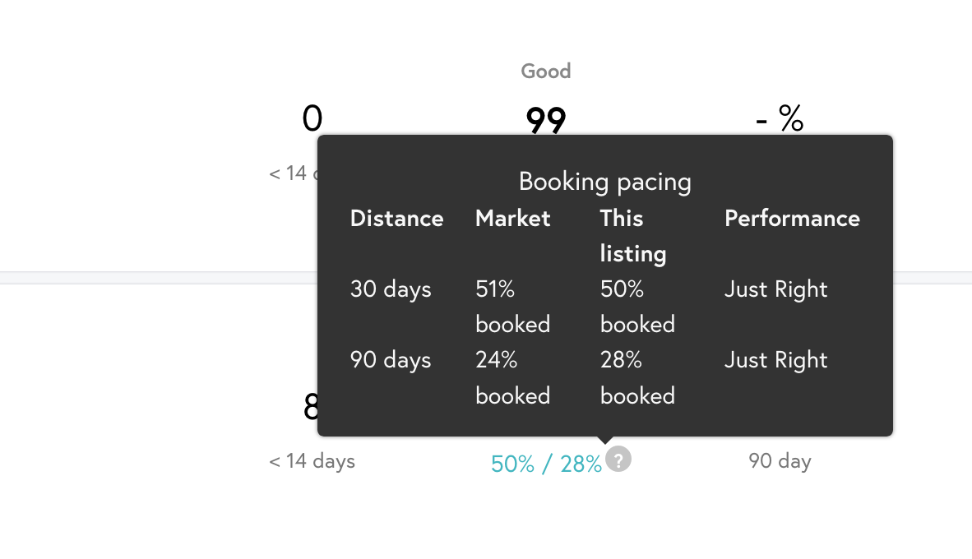Screen dimensions: 972x559
Task: Click the This listing column header
Action: tap(633, 235)
